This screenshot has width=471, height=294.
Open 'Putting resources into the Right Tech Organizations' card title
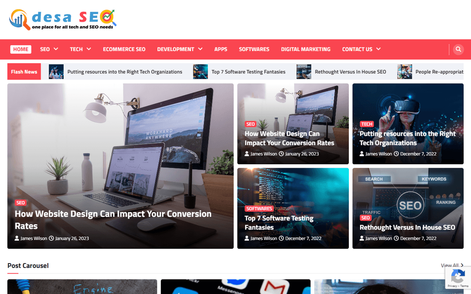(407, 138)
